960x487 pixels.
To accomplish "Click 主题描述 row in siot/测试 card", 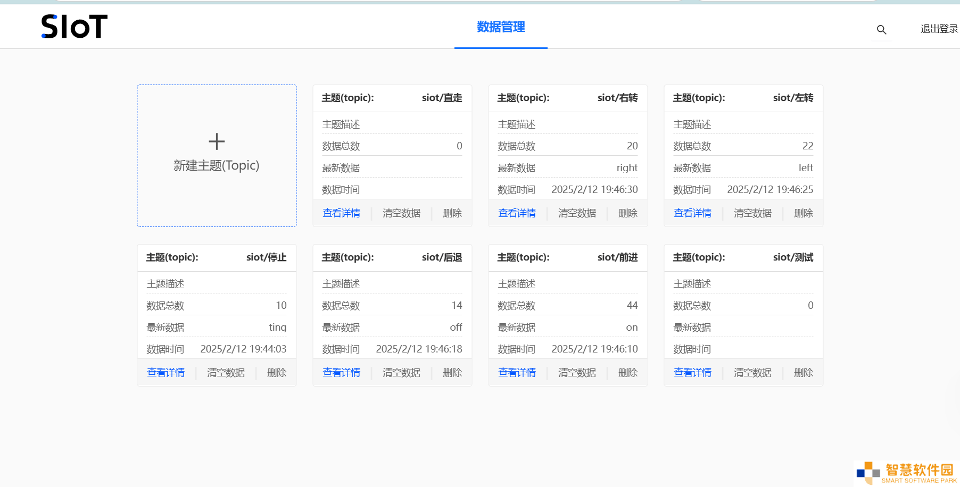I will tap(743, 284).
